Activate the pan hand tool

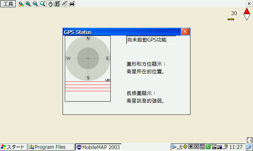click(x=50, y=4)
